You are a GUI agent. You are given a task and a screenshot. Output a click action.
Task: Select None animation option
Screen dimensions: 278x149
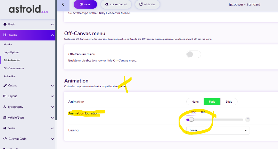pyautogui.click(x=195, y=102)
